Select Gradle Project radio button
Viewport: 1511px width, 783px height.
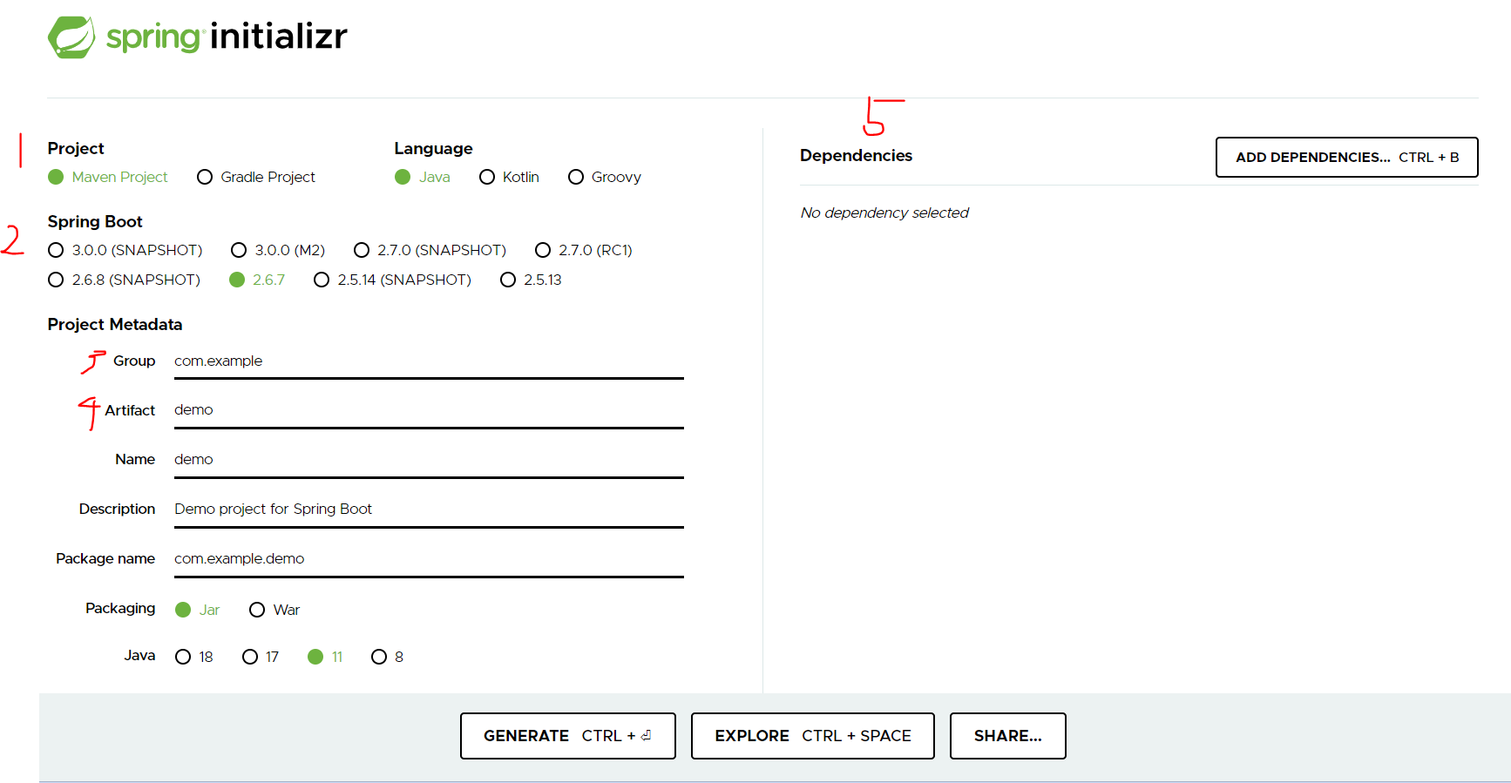pos(205,177)
